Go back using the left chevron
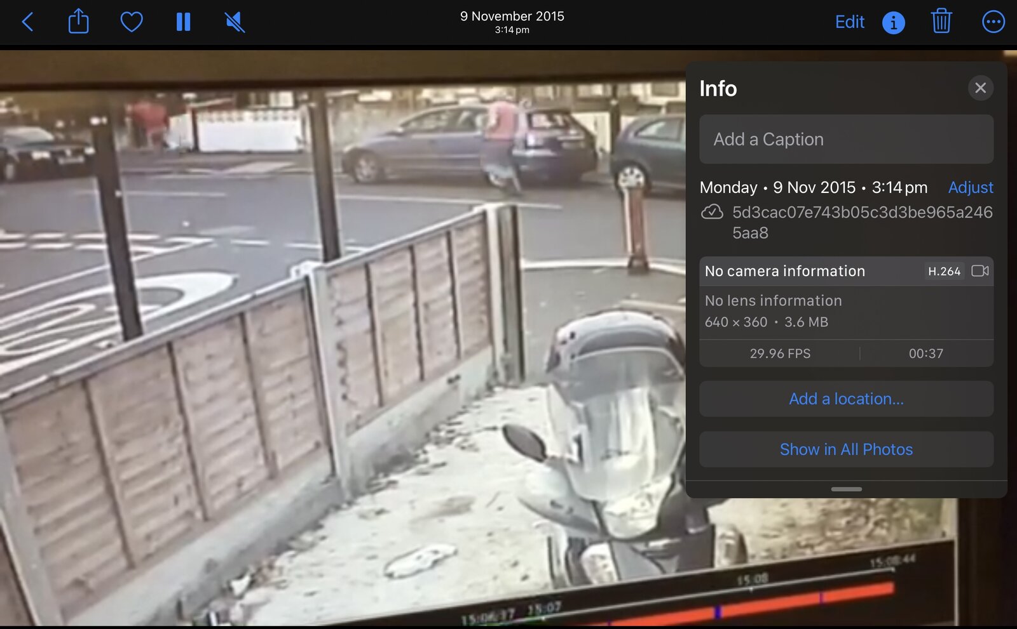The image size is (1017, 629). (28, 22)
